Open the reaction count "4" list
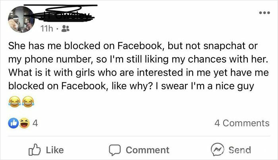This screenshot has width=278, height=160. coord(35,123)
